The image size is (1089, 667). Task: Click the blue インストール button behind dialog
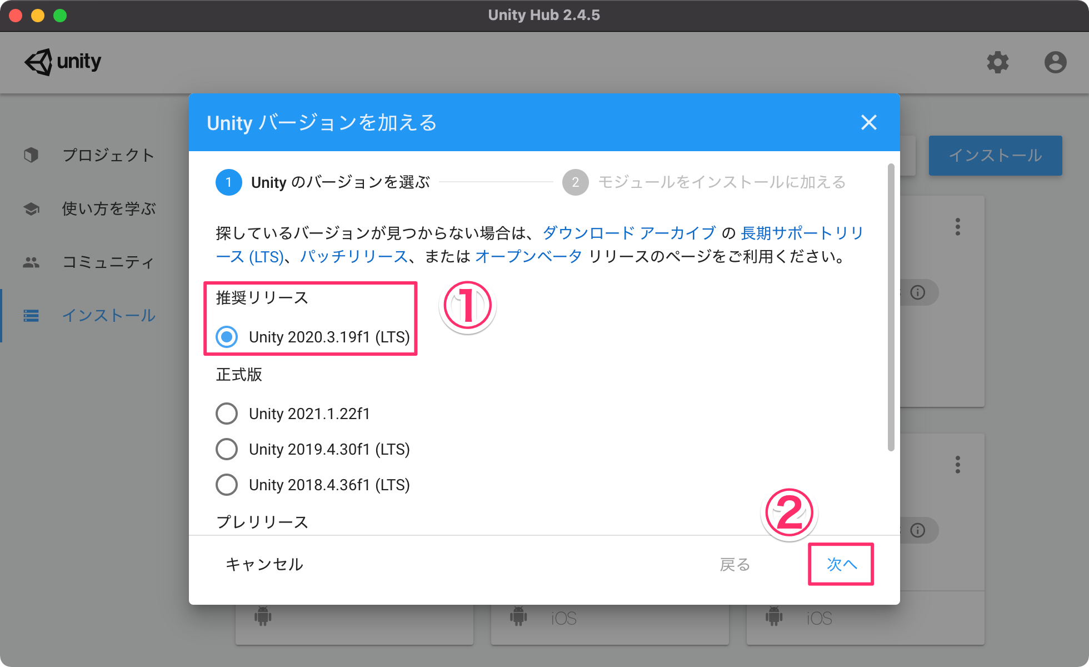coord(996,156)
